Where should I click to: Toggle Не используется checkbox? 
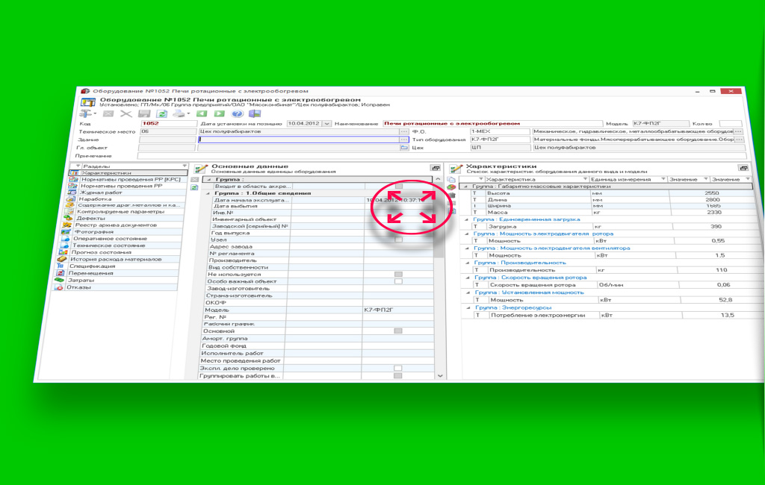click(399, 275)
